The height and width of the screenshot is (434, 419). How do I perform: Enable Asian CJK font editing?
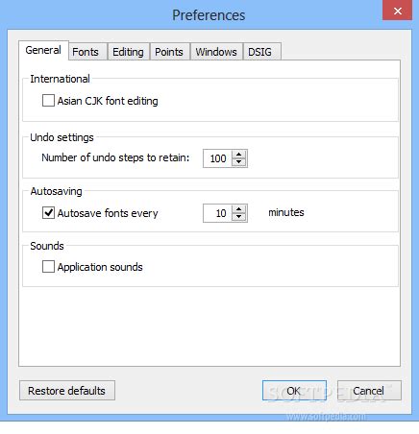coord(48,101)
